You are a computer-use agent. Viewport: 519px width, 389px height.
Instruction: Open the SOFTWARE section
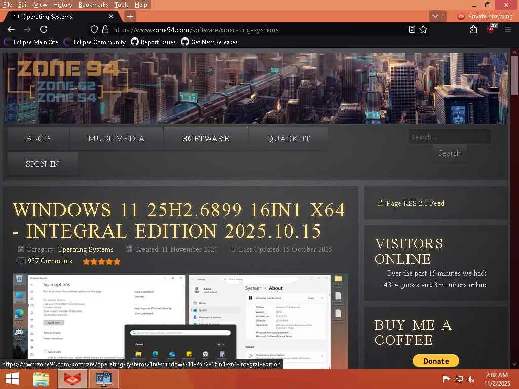(x=206, y=139)
